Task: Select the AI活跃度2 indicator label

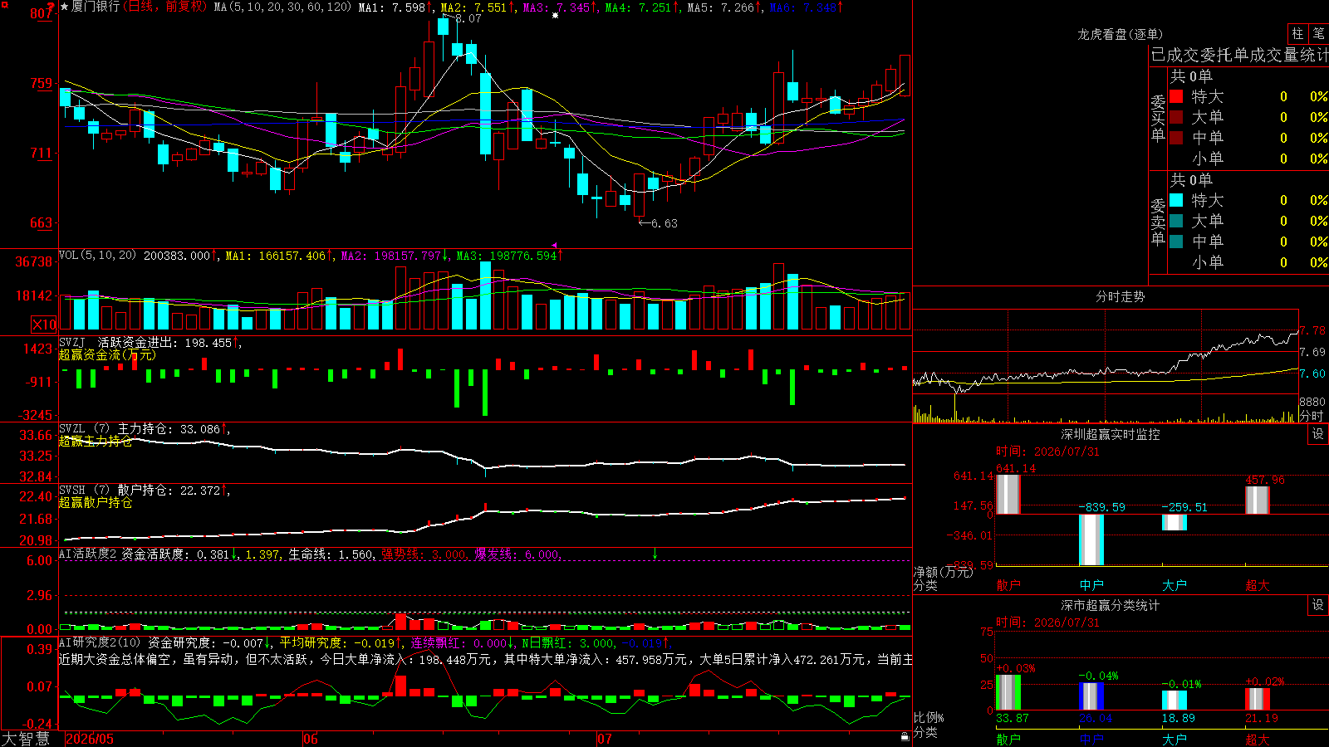Action: pyautogui.click(x=88, y=554)
